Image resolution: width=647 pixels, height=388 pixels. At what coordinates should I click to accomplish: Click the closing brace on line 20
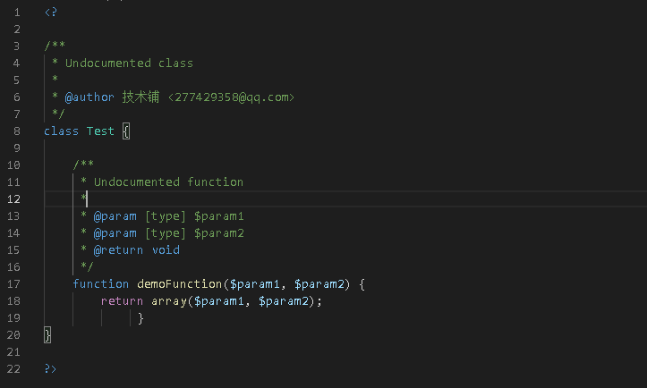point(47,334)
